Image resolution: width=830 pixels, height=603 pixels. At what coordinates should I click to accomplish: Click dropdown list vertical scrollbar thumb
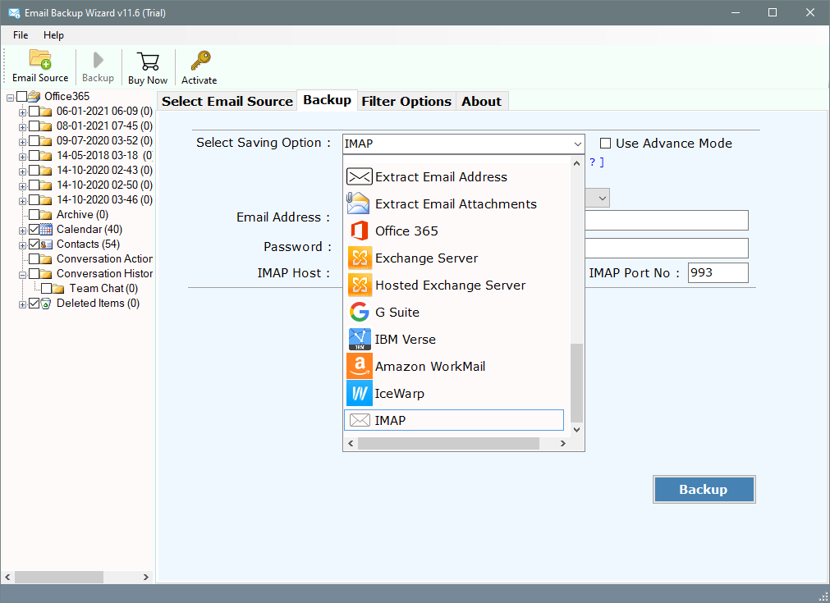(x=577, y=383)
